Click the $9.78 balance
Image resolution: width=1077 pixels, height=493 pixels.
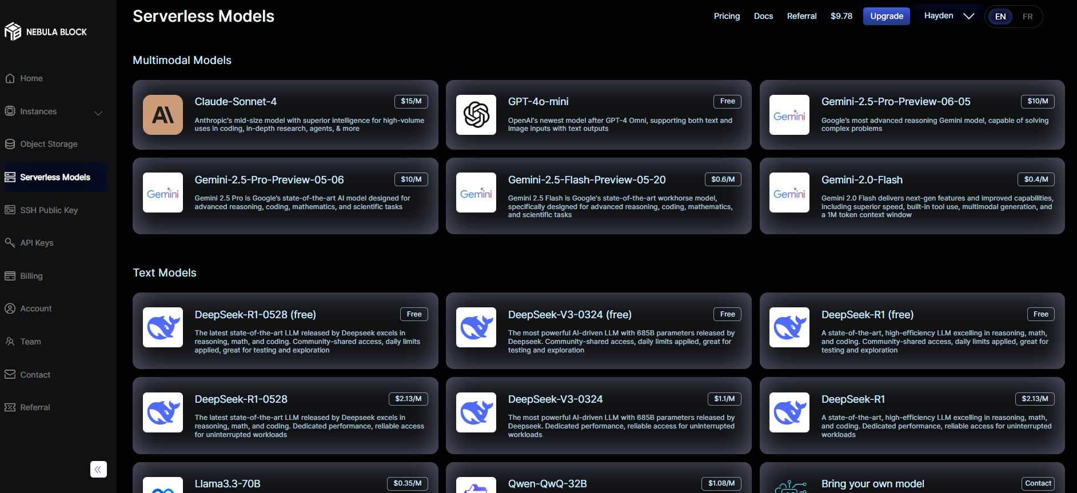point(841,16)
